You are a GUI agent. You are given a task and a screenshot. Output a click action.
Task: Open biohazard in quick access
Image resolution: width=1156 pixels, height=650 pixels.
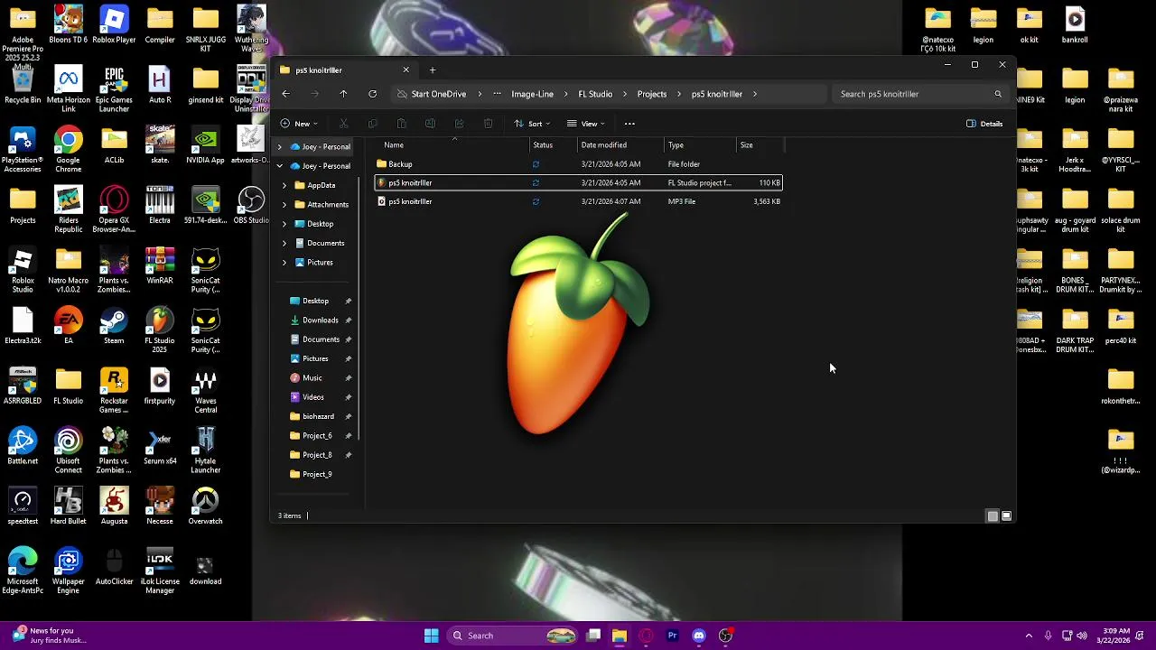tap(319, 417)
